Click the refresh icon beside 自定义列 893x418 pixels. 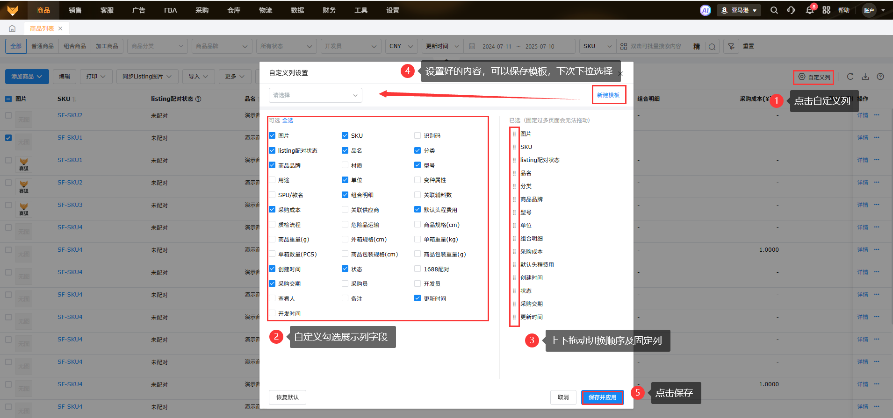(850, 77)
